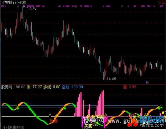Click the 80.00 indicator value

click(x=21, y=87)
